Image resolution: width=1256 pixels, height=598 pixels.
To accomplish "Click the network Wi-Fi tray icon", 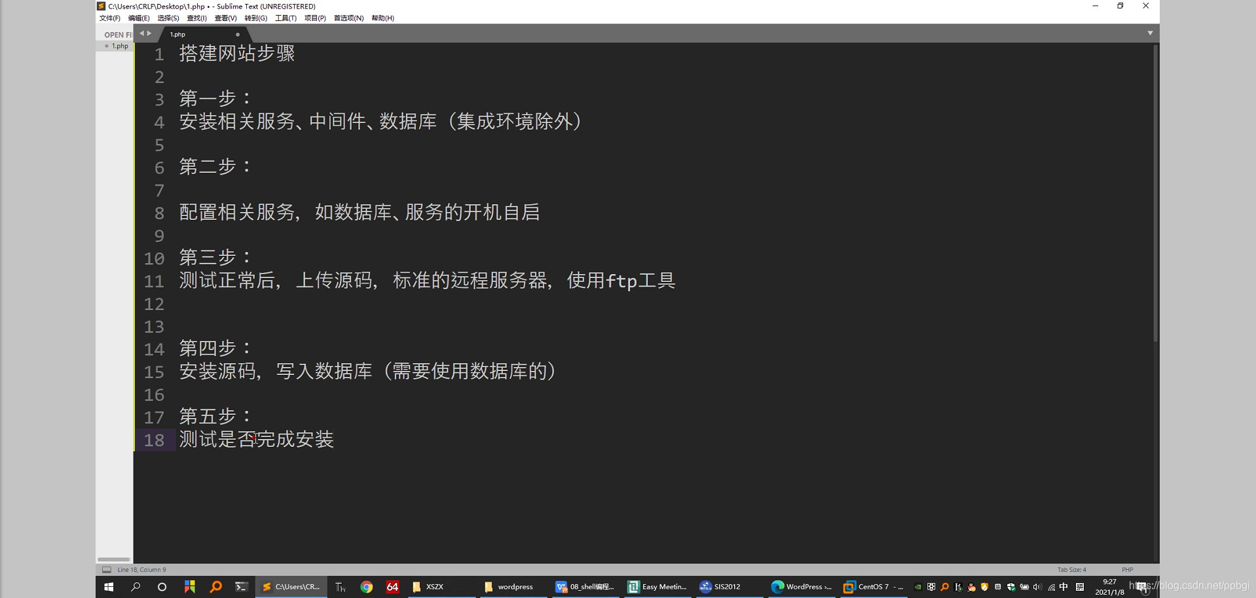I will (x=1051, y=587).
